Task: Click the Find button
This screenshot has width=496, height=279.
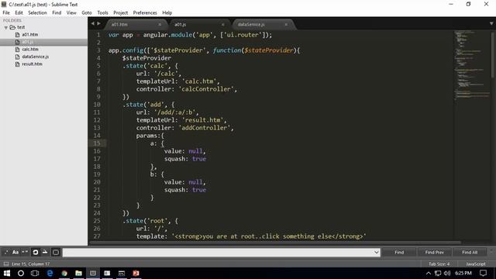Action: 399,252
